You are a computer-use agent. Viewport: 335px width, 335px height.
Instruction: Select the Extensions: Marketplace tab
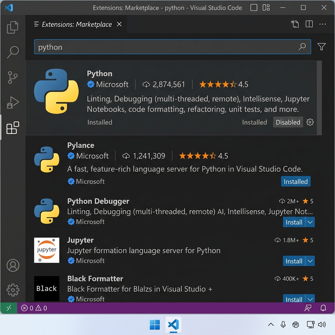click(77, 24)
